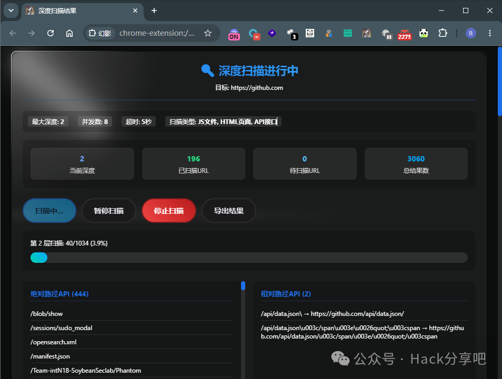
Task: Click the 目标: https://github.com text
Action: (249, 88)
